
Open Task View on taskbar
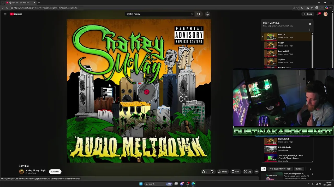click(176, 184)
